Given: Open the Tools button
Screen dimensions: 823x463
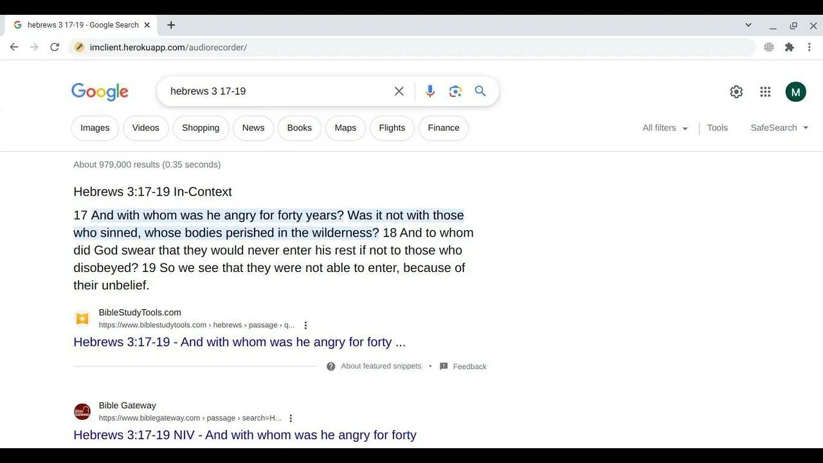Looking at the screenshot, I should 718,128.
